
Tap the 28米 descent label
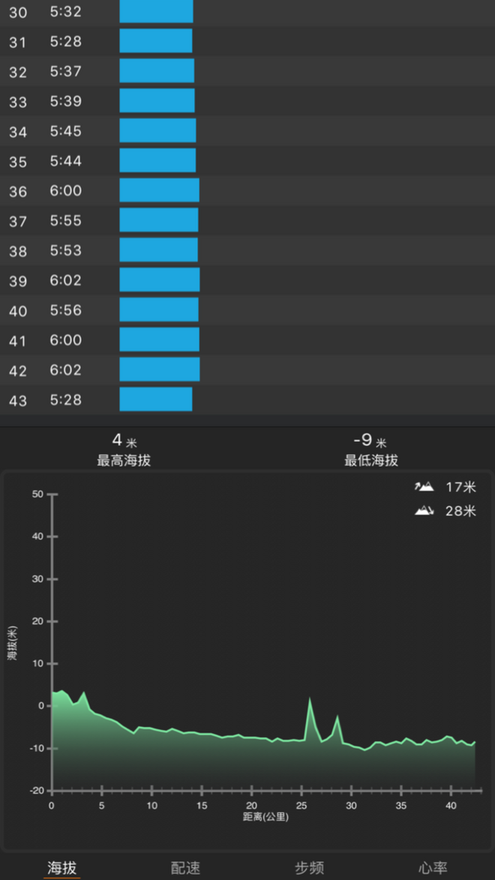pyautogui.click(x=460, y=511)
